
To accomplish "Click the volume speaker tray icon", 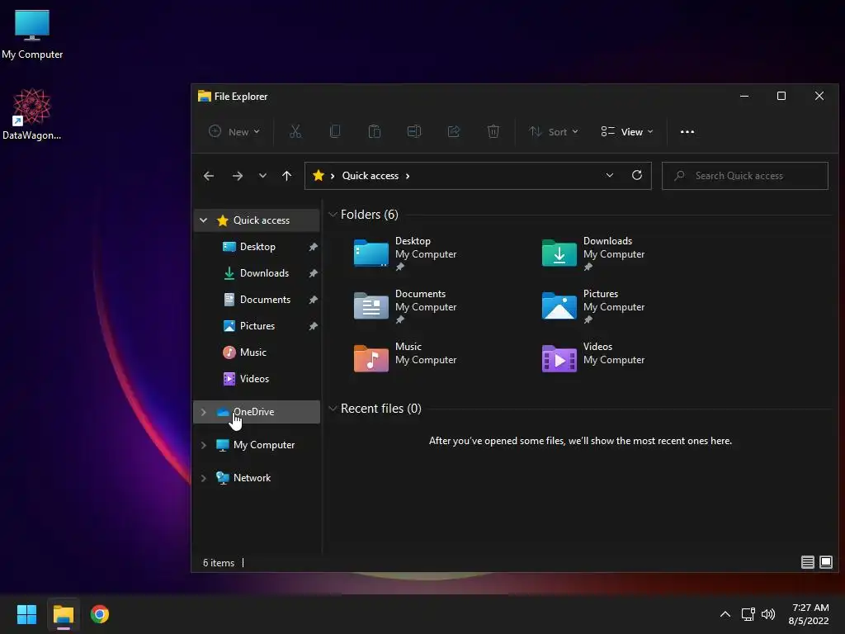I will 768,613.
